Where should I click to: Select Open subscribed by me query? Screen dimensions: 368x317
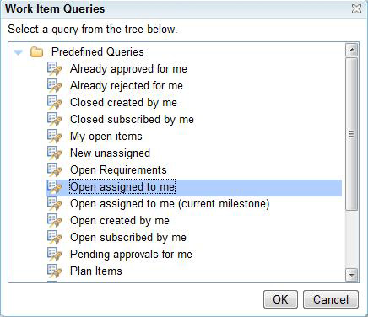tap(128, 238)
